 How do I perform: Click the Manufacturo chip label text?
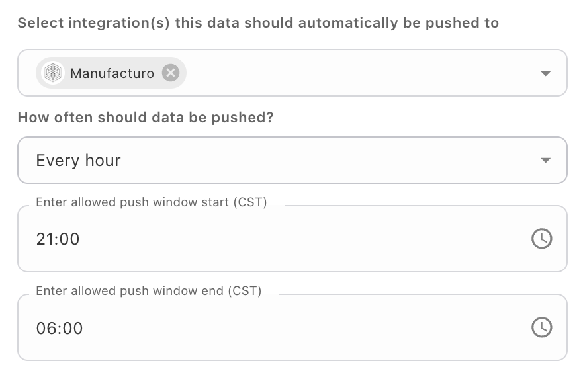coord(112,73)
